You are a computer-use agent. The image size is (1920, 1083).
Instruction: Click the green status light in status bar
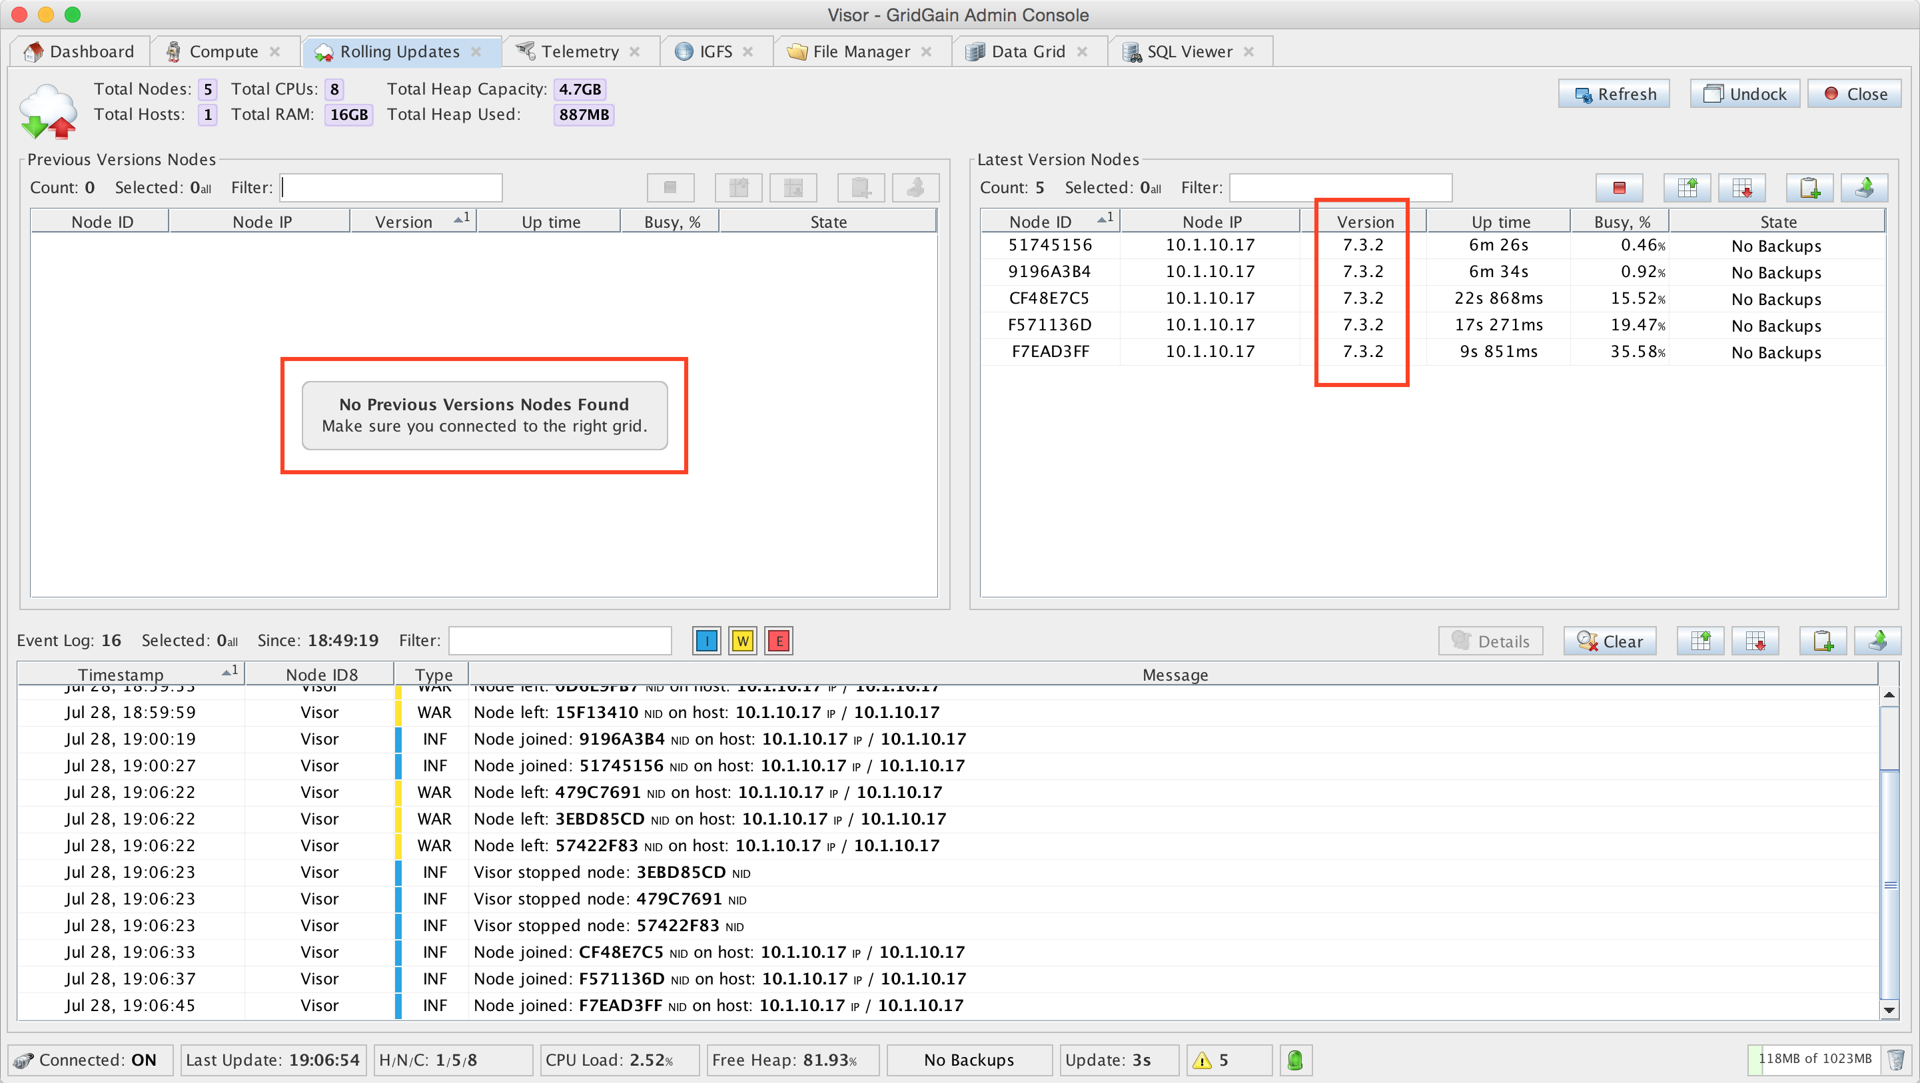click(x=1295, y=1060)
